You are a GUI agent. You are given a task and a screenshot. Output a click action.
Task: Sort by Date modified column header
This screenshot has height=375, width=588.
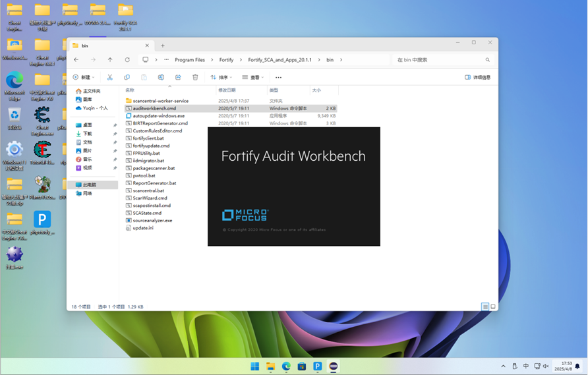[x=241, y=90]
